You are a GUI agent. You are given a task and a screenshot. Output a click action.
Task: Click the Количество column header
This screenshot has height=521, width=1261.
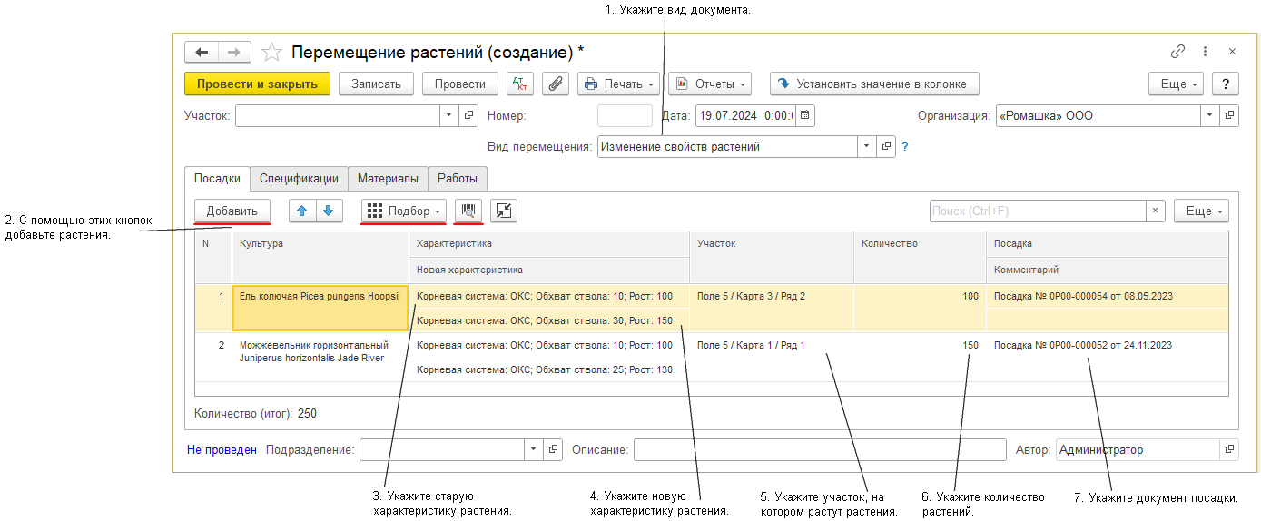pyautogui.click(x=920, y=257)
